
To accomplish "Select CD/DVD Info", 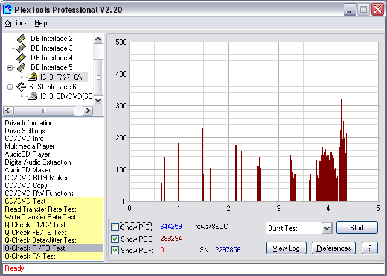I will pyautogui.click(x=24, y=139).
